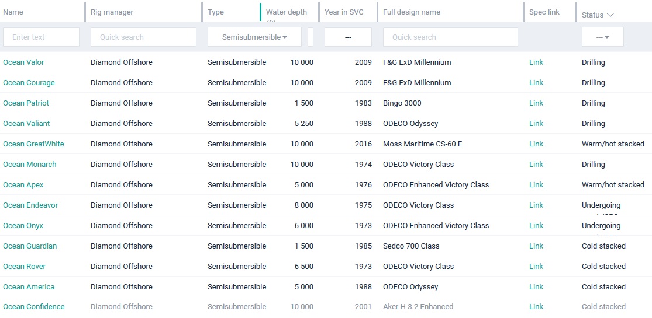The height and width of the screenshot is (318, 652).
Task: Select the year 1974 cell
Action: [x=363, y=164]
